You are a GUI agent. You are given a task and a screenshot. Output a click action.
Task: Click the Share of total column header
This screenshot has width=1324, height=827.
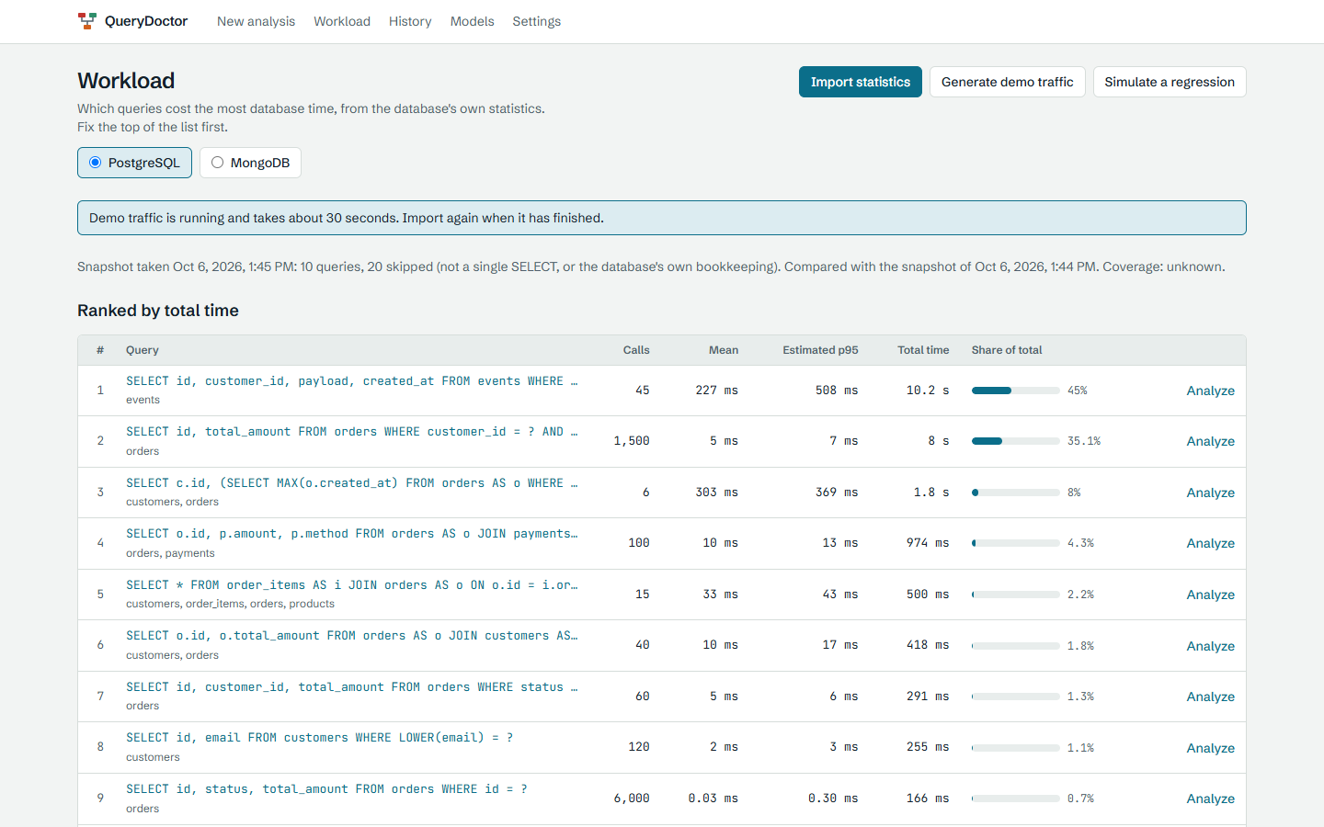pyautogui.click(x=1007, y=350)
